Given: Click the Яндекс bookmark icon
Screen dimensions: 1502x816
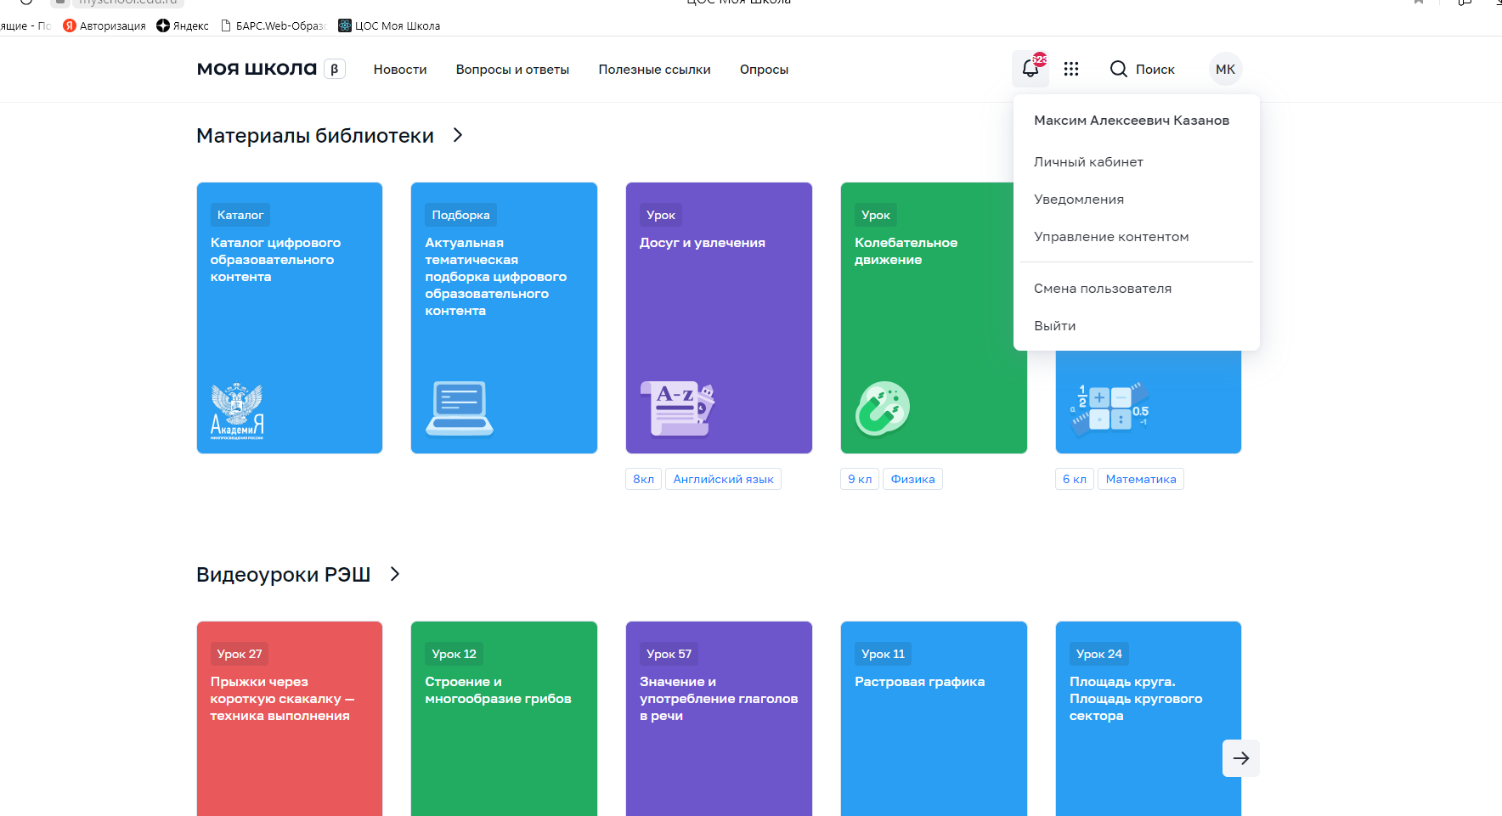Looking at the screenshot, I should [x=163, y=25].
